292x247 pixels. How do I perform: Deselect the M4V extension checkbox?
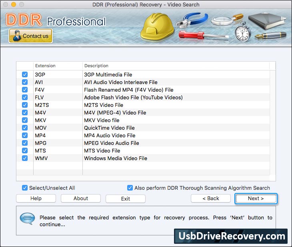pyautogui.click(x=25, y=112)
